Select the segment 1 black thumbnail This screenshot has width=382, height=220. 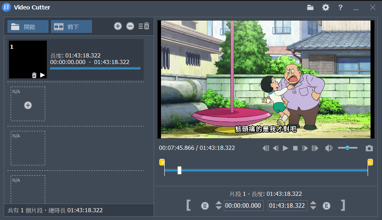coord(28,60)
